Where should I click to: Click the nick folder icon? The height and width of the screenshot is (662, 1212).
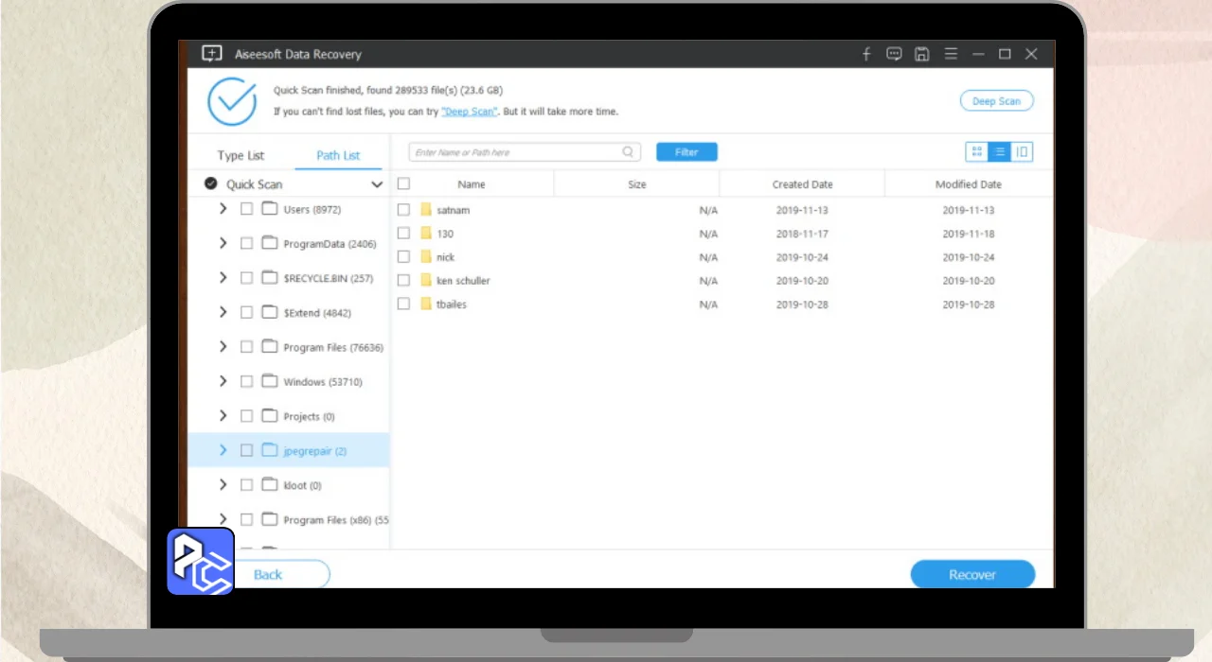[x=426, y=257]
